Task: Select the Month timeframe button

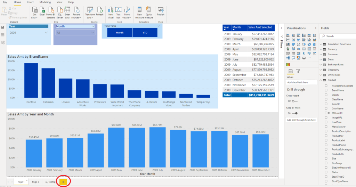Action: click(120, 33)
